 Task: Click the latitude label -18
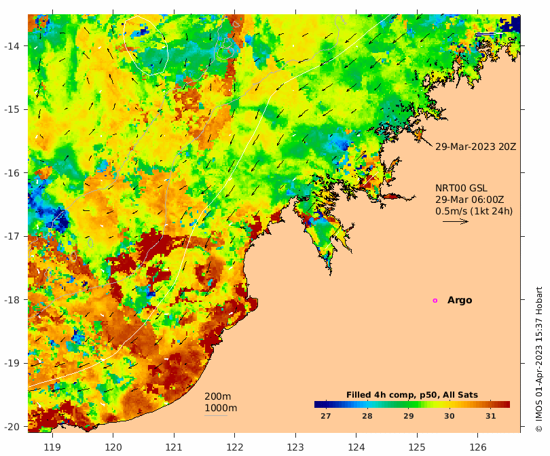[12, 300]
